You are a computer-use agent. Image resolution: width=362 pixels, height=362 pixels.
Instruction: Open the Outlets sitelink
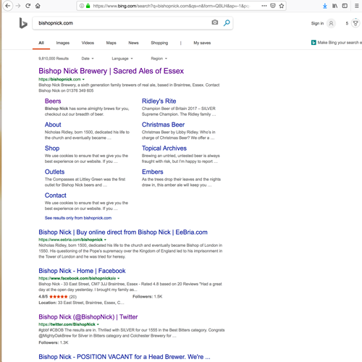(x=54, y=172)
